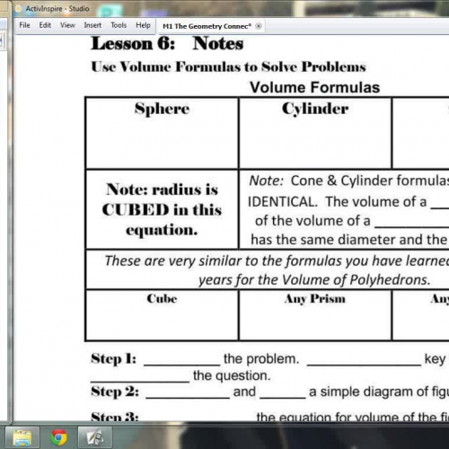Click the 'has the same diameter' line
The image size is (449, 449).
coord(350,240)
